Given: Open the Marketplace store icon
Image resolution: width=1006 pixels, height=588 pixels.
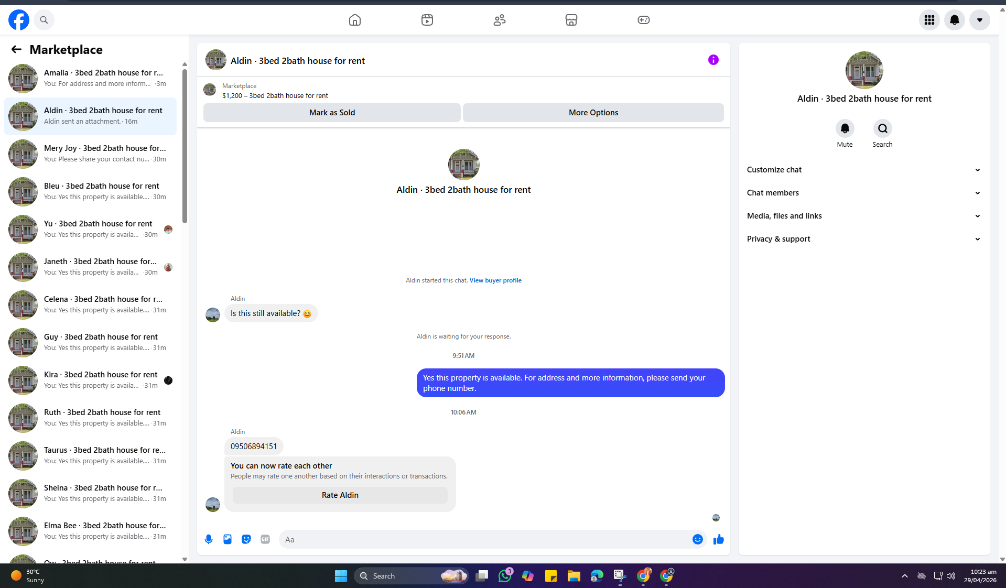Looking at the screenshot, I should (x=571, y=20).
